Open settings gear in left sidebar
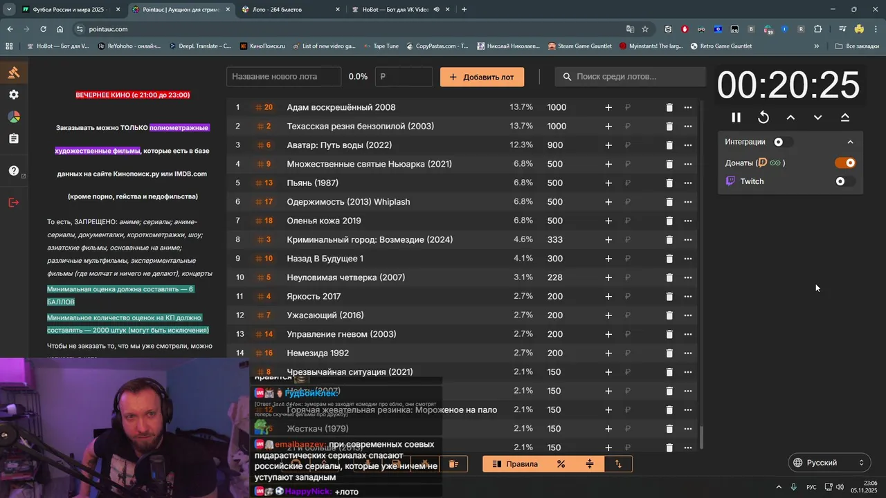The image size is (886, 498). coord(13,95)
